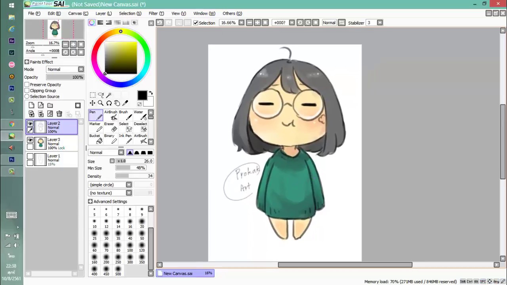Select the Hand pan tool

click(117, 103)
